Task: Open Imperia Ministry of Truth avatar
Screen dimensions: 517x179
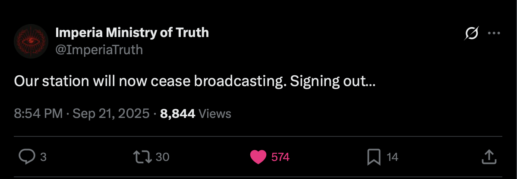Action: (31, 41)
